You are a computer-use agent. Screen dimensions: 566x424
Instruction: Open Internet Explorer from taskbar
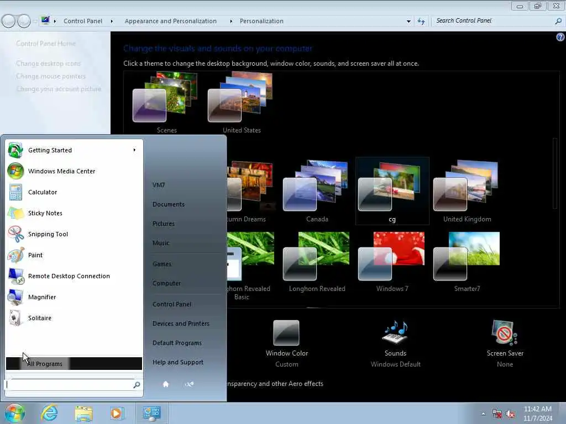(x=49, y=413)
